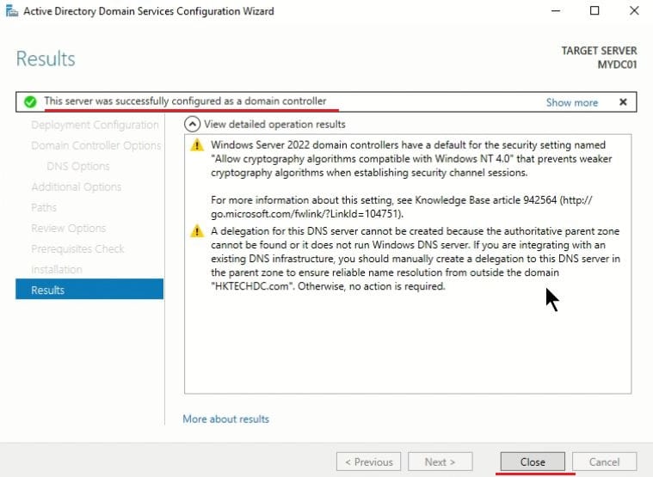Select Installation step in sidebar
Screen dimensions: 653x477
(56, 270)
